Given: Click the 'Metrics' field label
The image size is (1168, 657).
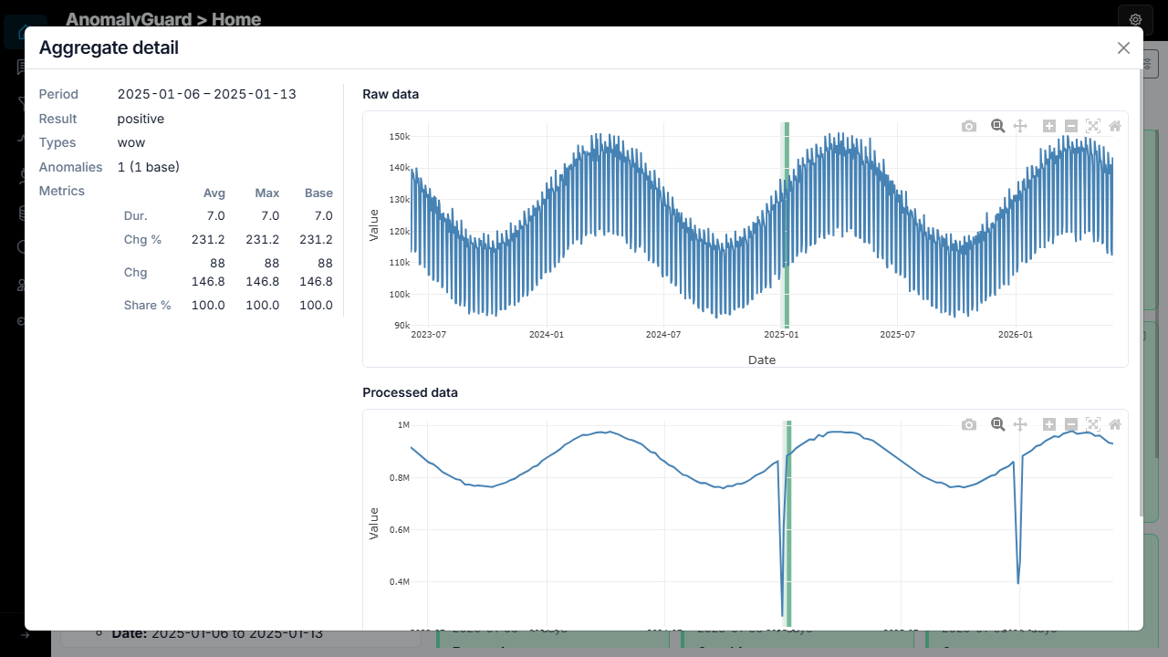Looking at the screenshot, I should click(x=61, y=191).
